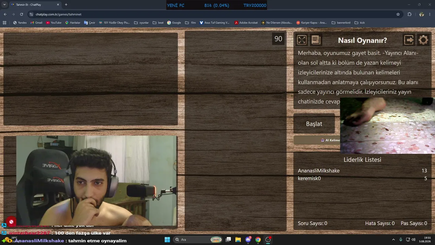The image size is (435, 245).
Task: Select keremisk0 in the leaderboard
Action: [x=309, y=178]
